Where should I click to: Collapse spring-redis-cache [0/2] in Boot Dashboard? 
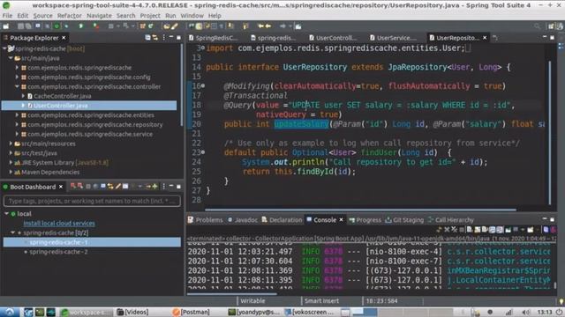[13, 232]
